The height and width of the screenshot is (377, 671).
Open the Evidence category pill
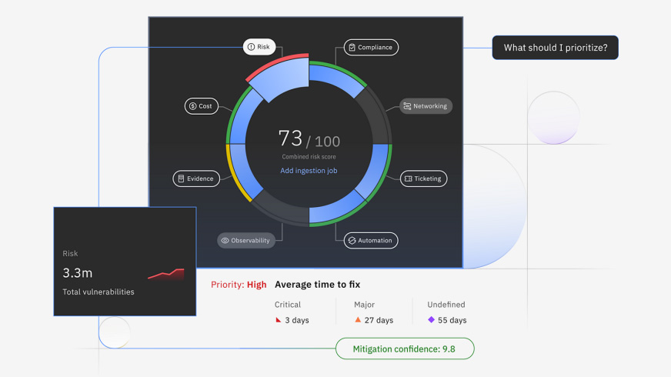tap(196, 178)
